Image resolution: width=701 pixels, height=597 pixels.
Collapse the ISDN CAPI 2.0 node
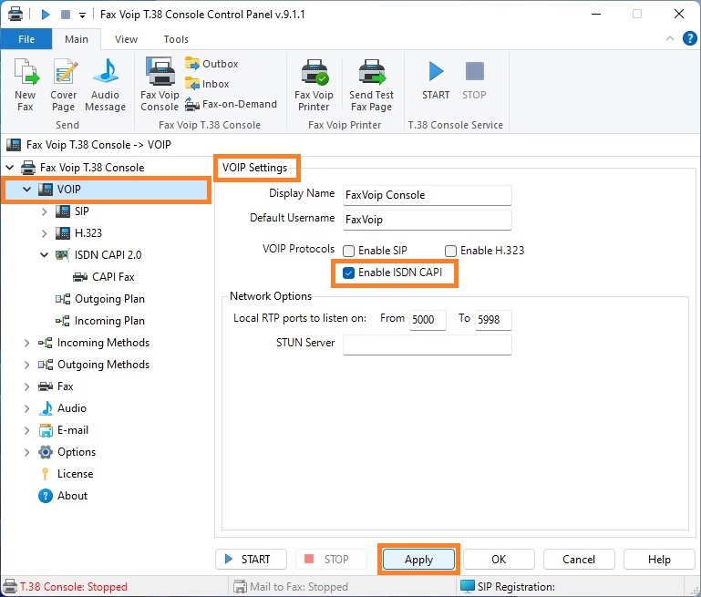(x=44, y=255)
